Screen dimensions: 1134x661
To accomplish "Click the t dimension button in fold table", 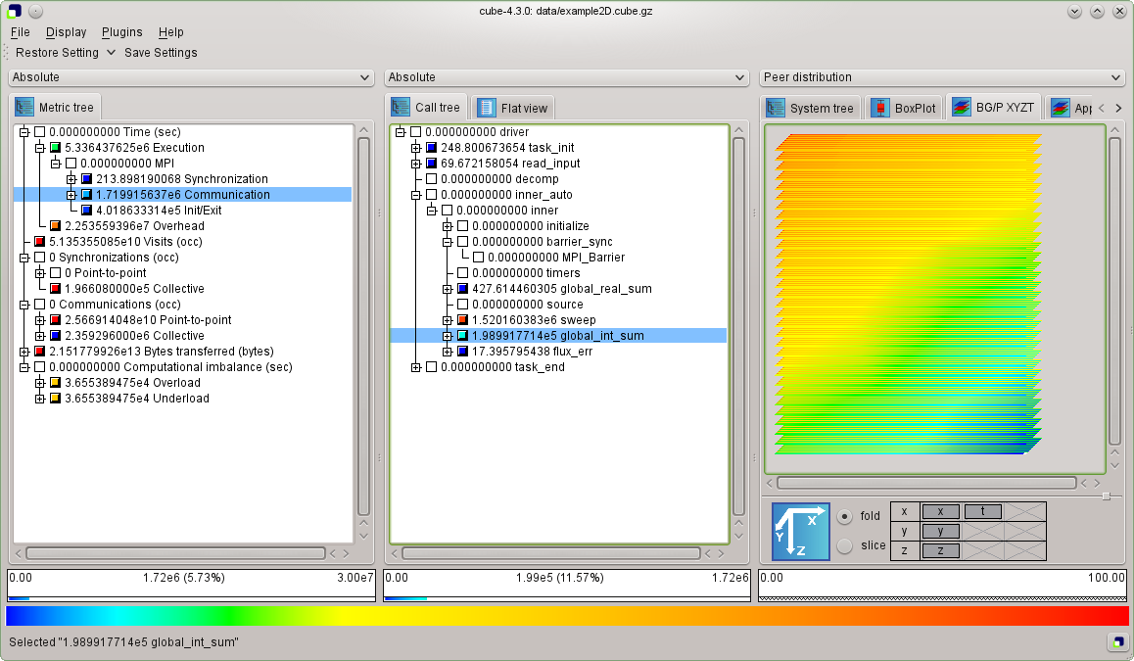I will (x=982, y=511).
